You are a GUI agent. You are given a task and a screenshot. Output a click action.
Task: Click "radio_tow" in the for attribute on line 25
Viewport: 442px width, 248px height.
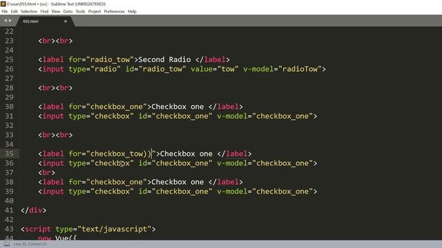[110, 60]
